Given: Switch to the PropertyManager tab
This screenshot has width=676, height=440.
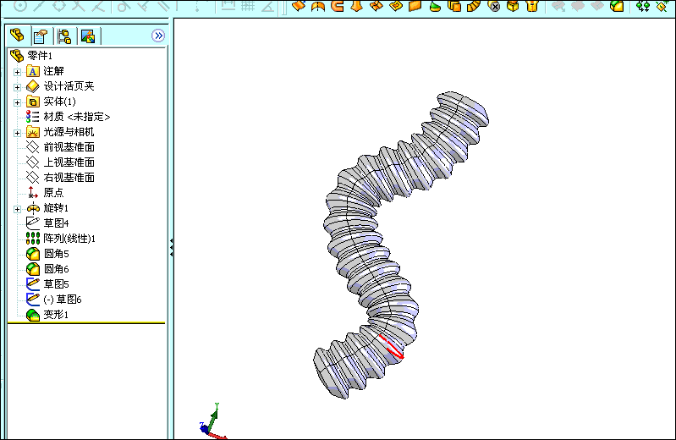Looking at the screenshot, I should [x=41, y=36].
